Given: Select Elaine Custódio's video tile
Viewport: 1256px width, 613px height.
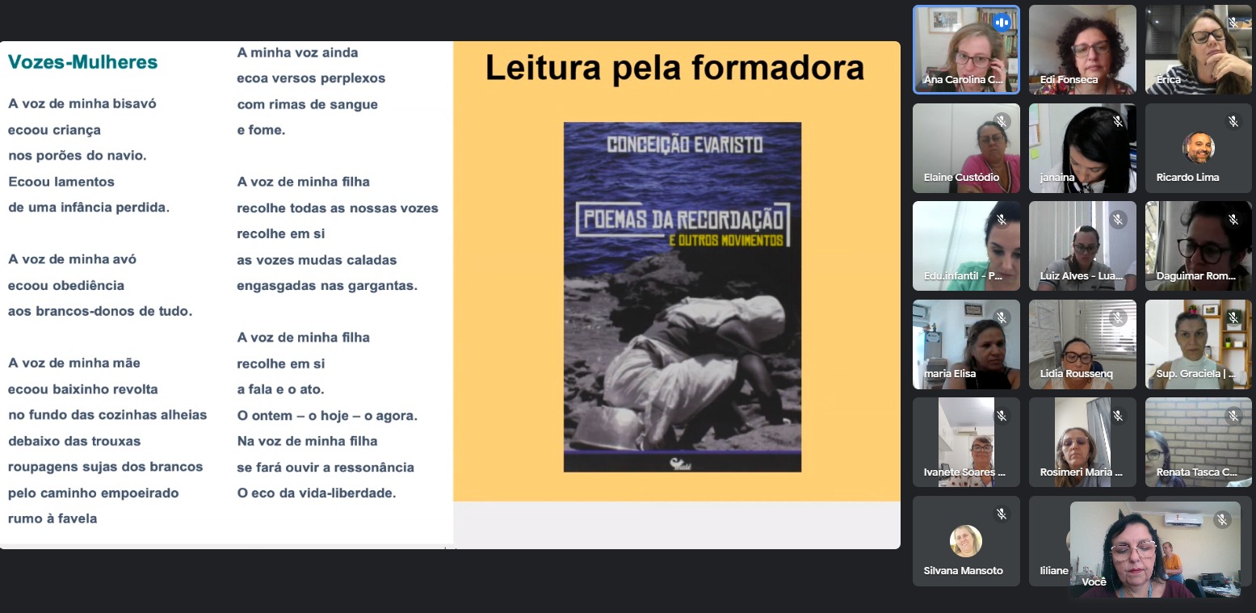Looking at the screenshot, I should pyautogui.click(x=966, y=149).
